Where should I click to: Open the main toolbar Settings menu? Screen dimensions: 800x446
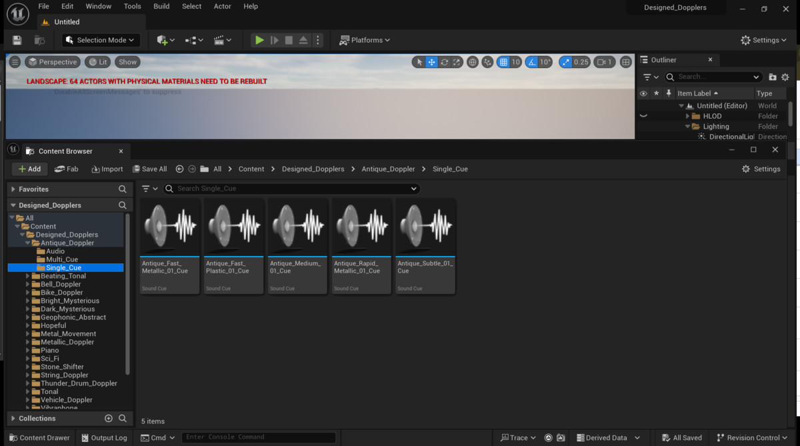click(764, 40)
